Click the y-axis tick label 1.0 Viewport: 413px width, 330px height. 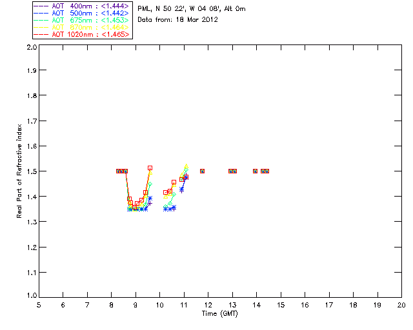click(32, 296)
